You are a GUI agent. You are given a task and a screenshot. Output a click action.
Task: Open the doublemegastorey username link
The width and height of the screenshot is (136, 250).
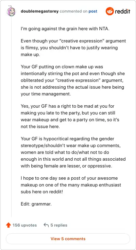(39, 11)
